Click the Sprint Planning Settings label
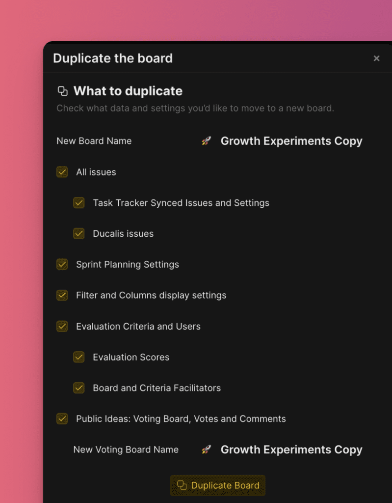 [x=128, y=264]
